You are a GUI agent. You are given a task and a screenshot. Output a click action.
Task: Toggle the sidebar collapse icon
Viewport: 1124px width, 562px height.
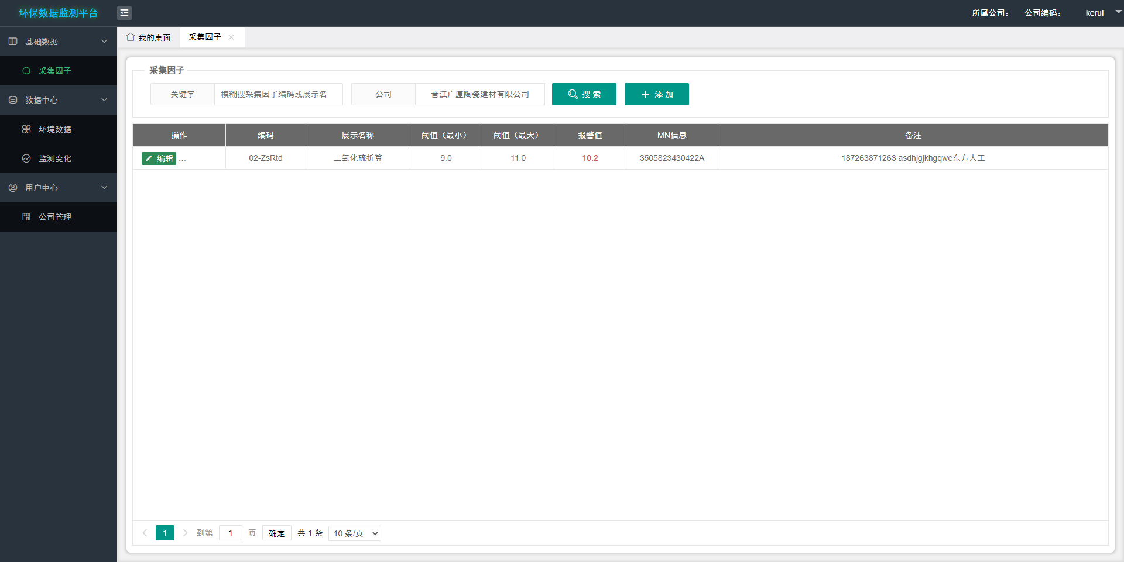pos(124,13)
